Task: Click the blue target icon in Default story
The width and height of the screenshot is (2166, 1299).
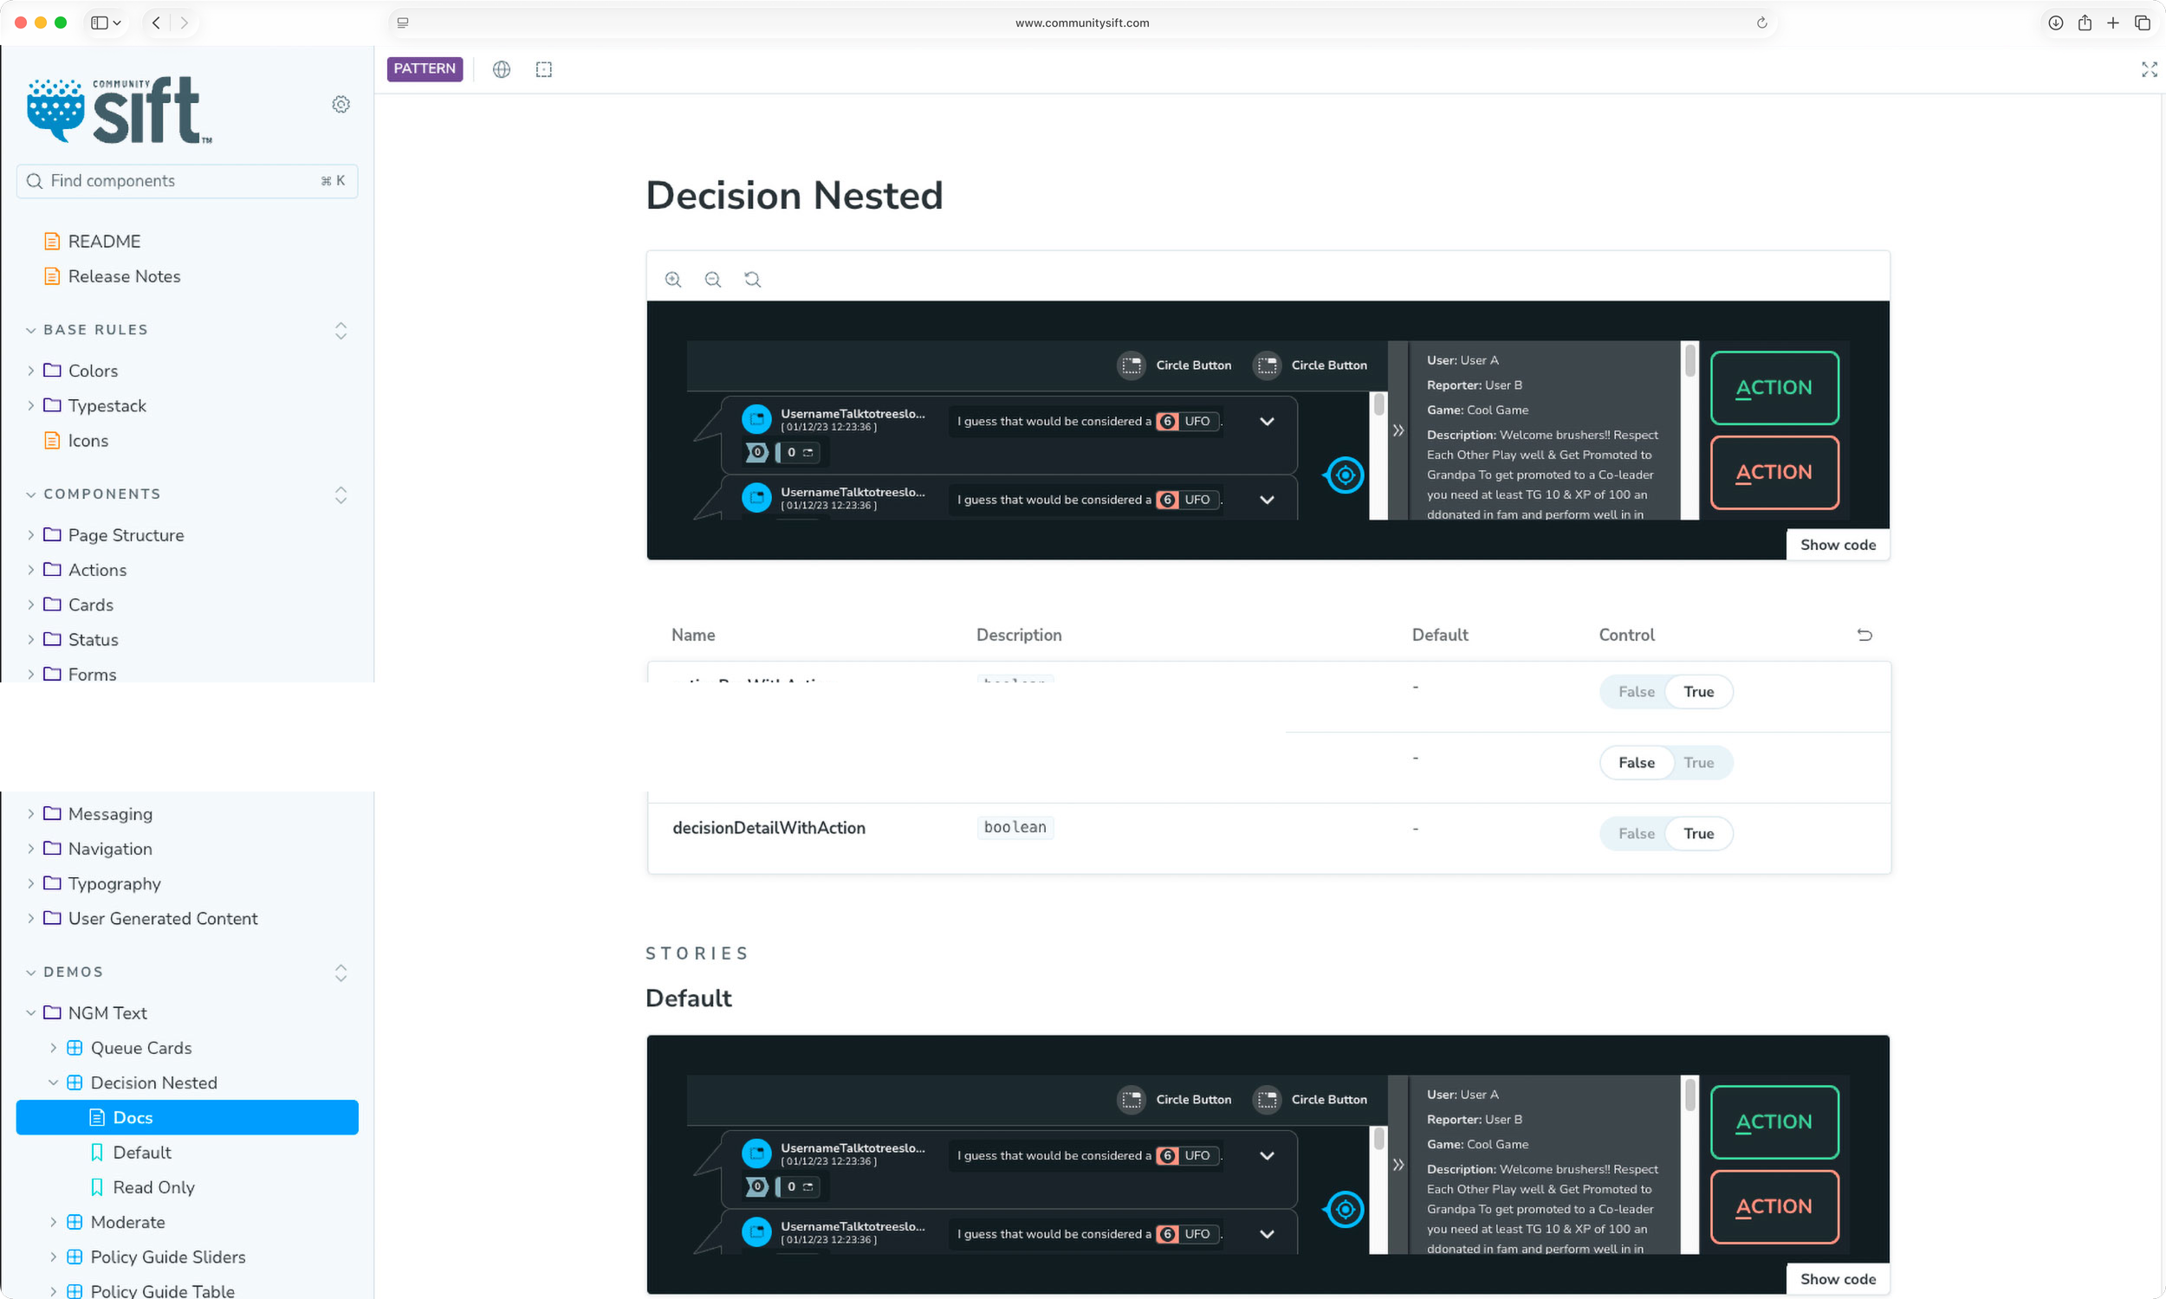Action: click(1345, 1210)
